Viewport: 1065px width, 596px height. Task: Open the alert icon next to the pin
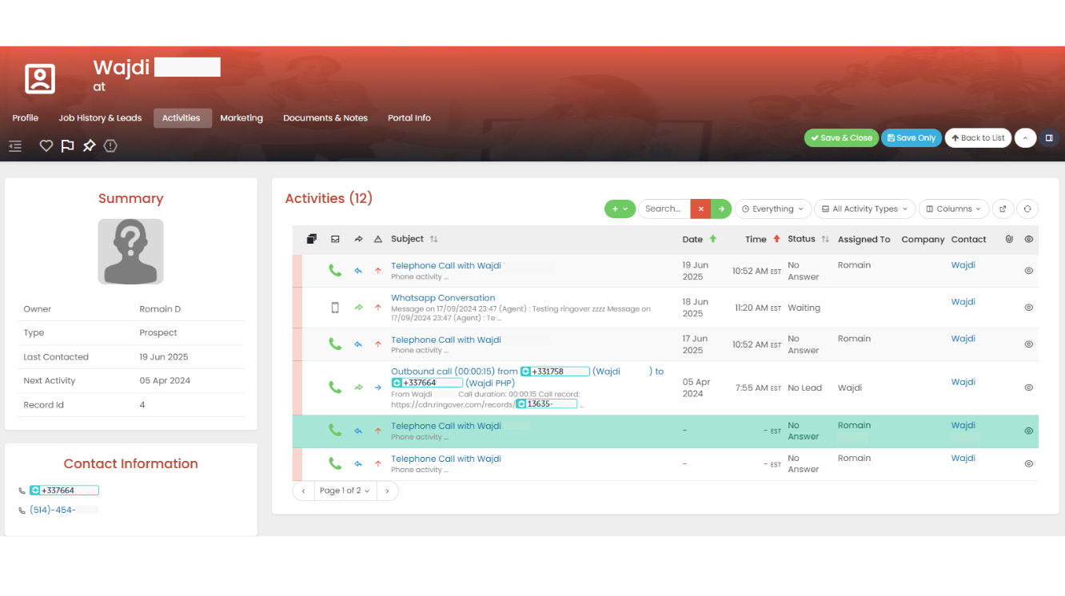click(110, 145)
